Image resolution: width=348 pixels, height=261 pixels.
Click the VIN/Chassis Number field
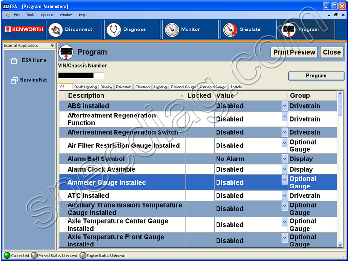tap(81, 75)
